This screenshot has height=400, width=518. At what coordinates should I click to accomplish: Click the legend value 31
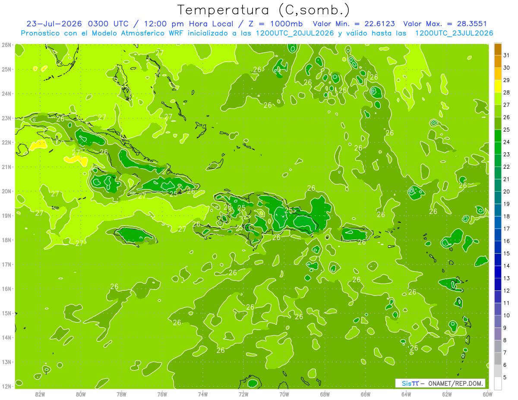507,55
